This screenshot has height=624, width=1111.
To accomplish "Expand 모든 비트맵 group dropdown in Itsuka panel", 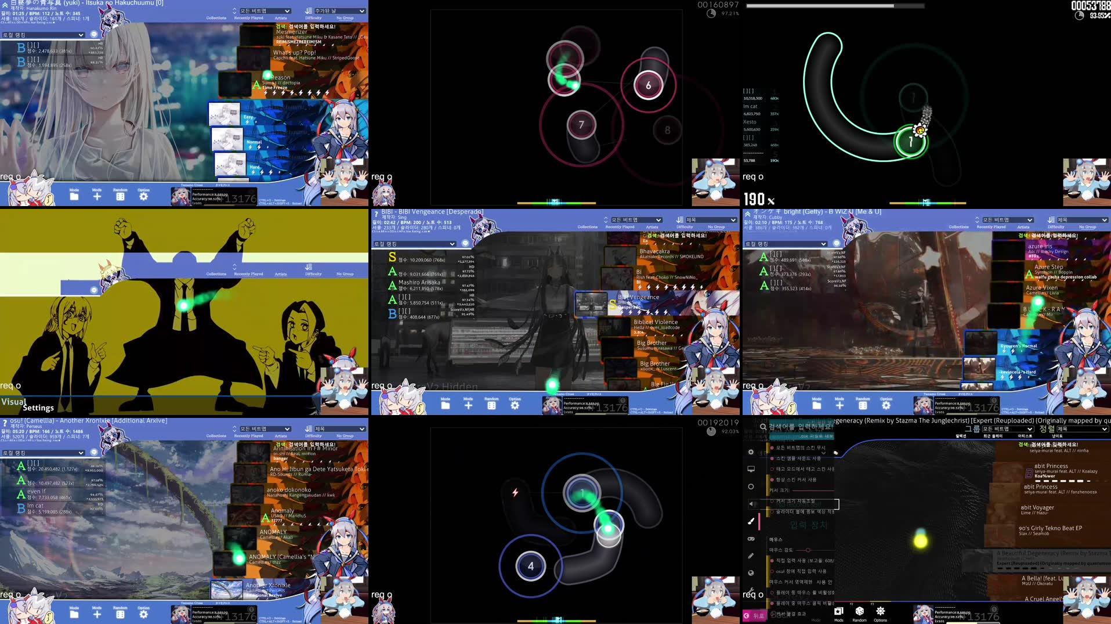I will [x=265, y=11].
